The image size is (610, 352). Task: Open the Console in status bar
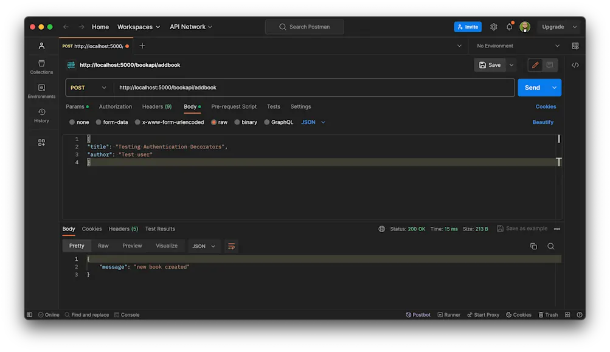[x=127, y=315]
